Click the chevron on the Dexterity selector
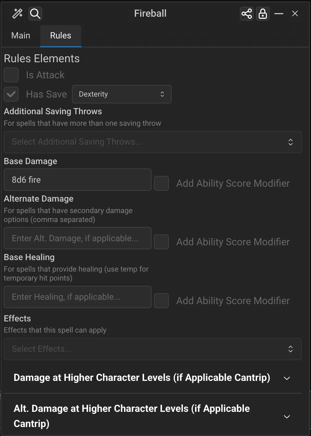The width and height of the screenshot is (311, 436). pos(162,94)
